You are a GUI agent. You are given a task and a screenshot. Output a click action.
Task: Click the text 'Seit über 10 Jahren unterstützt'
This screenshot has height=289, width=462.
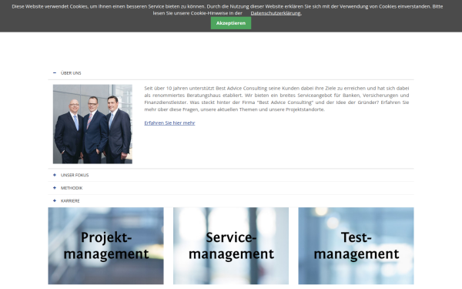[179, 88]
